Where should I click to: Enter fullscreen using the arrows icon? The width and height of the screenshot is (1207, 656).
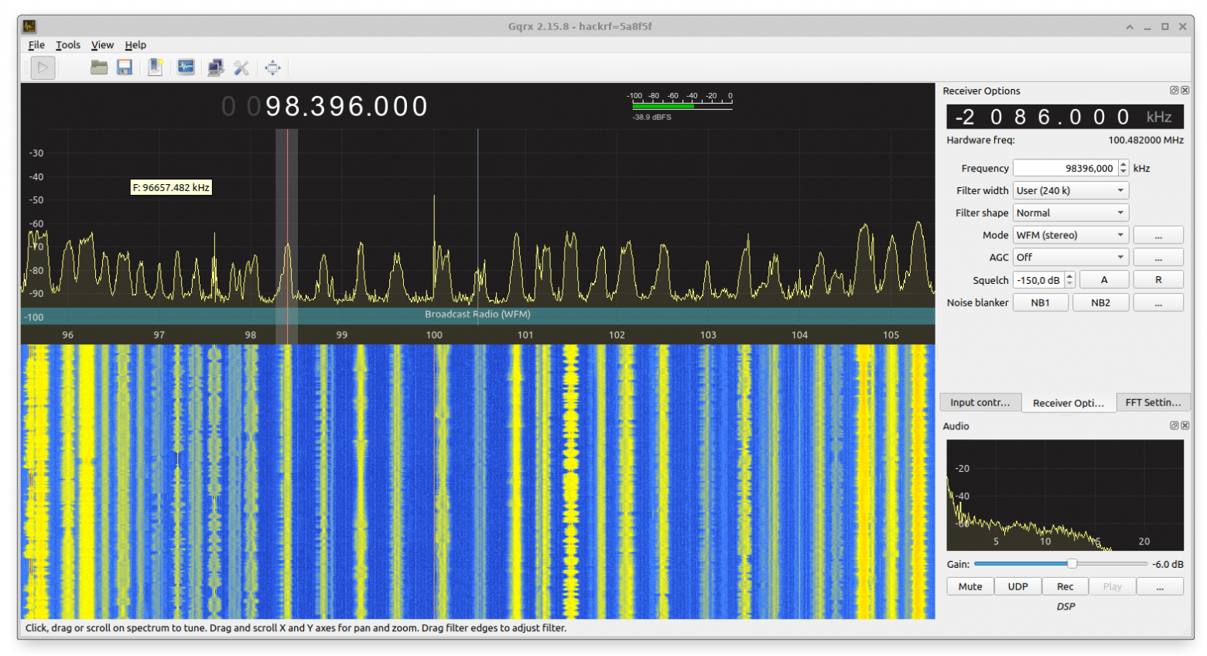272,67
